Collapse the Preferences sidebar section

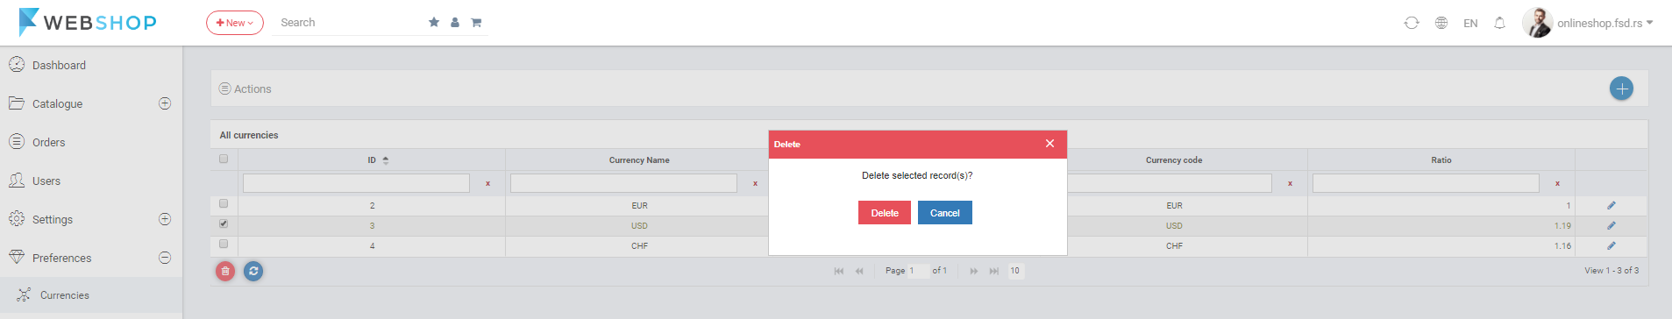(x=165, y=258)
